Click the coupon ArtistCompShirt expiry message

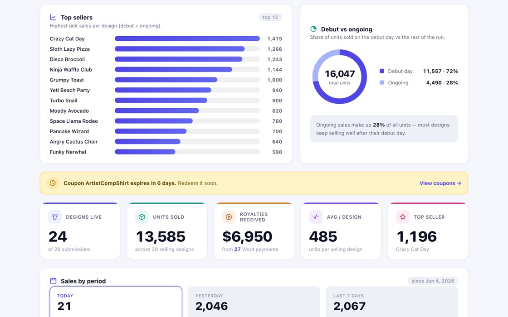(x=141, y=183)
